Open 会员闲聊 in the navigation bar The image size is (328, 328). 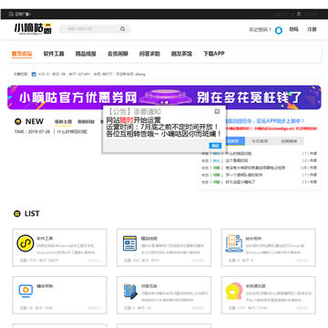tap(118, 54)
